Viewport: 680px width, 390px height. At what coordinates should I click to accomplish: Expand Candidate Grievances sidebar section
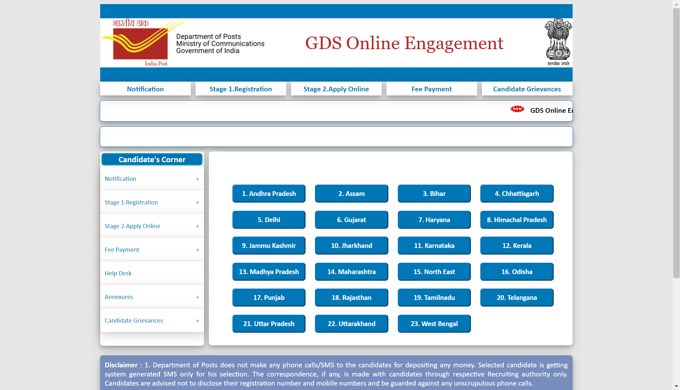tap(152, 320)
